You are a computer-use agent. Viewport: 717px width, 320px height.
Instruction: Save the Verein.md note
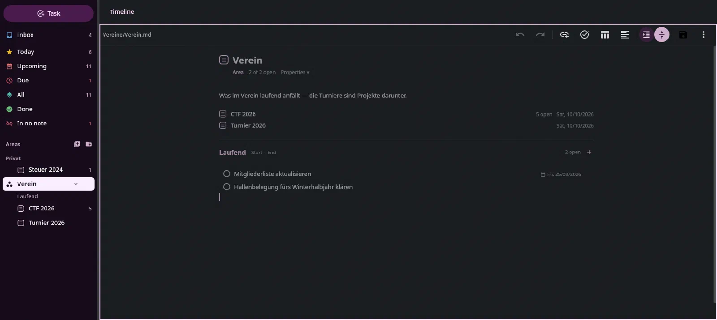click(683, 35)
